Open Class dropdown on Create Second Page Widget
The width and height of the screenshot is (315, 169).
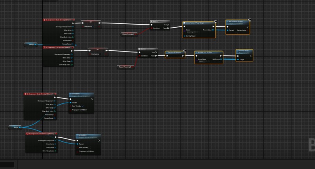(191, 32)
